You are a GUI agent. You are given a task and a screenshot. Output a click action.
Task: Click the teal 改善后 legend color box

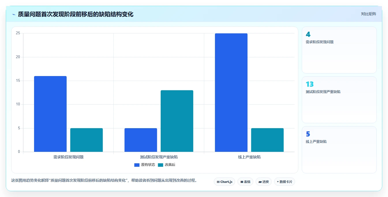(x=160, y=165)
